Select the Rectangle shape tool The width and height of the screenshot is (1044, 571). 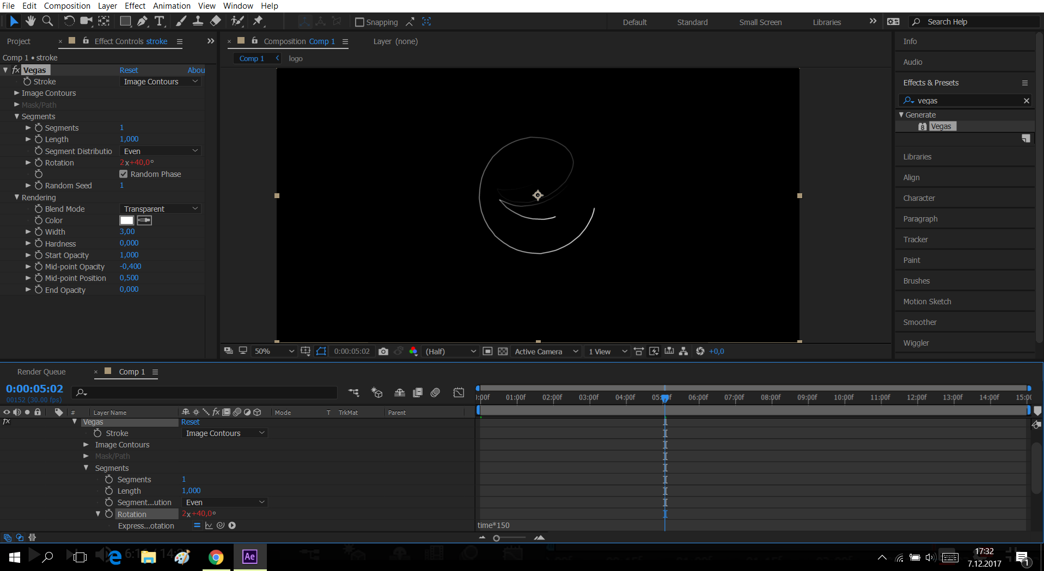pyautogui.click(x=125, y=21)
